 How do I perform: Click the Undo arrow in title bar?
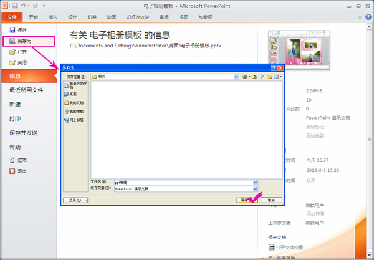click(24, 6)
